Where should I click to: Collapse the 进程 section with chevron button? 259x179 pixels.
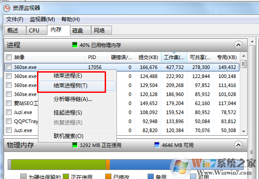[238, 45]
